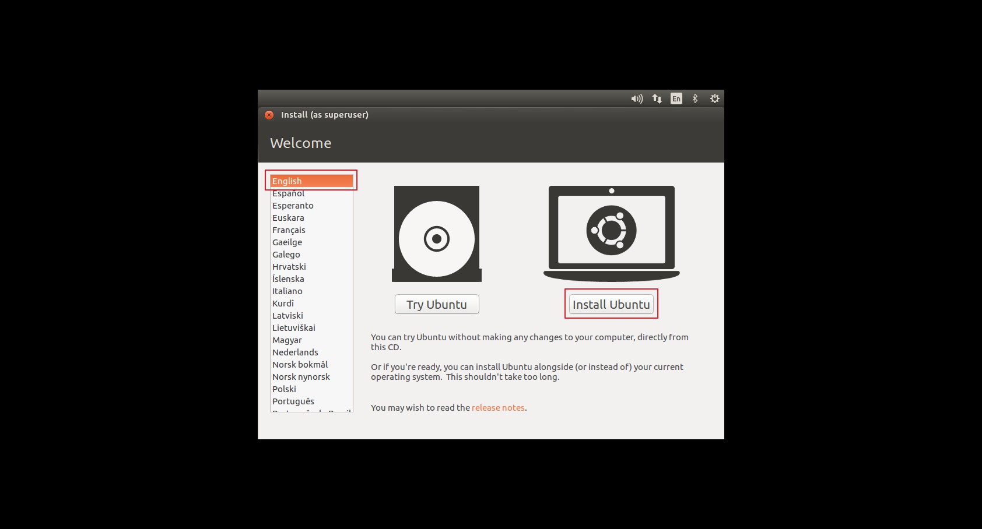This screenshot has width=982, height=529.
Task: Open the release notes link
Action: [498, 407]
